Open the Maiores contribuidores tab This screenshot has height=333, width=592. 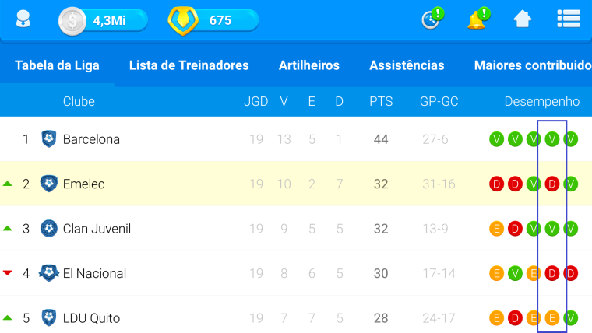(x=533, y=65)
